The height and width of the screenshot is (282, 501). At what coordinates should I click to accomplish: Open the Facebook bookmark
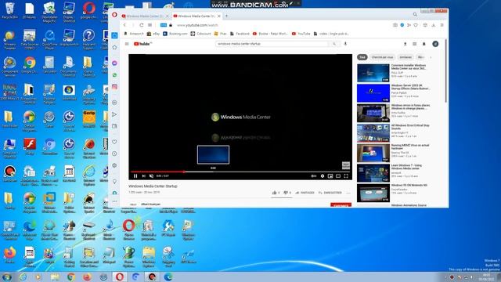[x=240, y=34]
